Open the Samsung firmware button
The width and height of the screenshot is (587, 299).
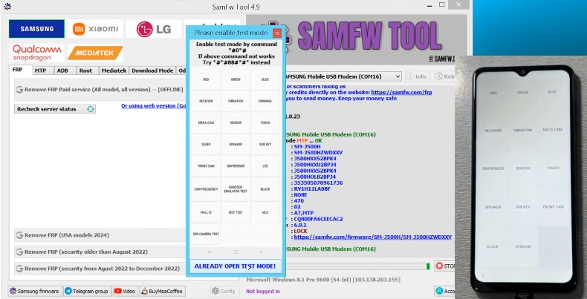(x=34, y=291)
